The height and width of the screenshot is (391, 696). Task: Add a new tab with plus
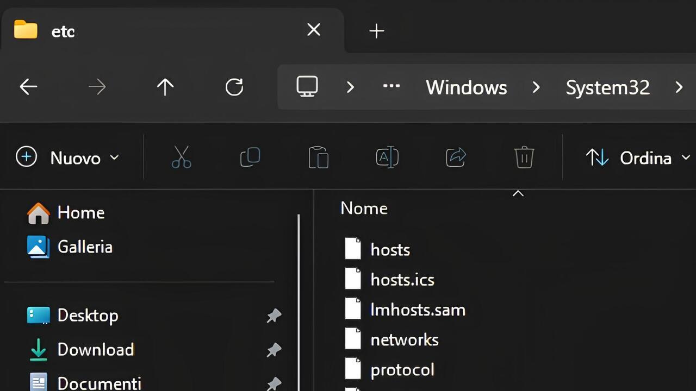click(377, 31)
